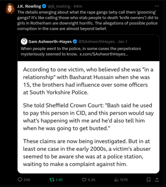Open the J.K. Rowling display name

pyautogui.click(x=29, y=6)
